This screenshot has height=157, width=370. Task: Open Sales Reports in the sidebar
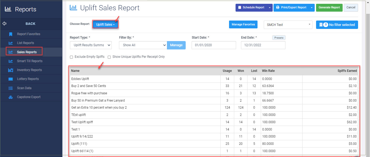(x=27, y=52)
